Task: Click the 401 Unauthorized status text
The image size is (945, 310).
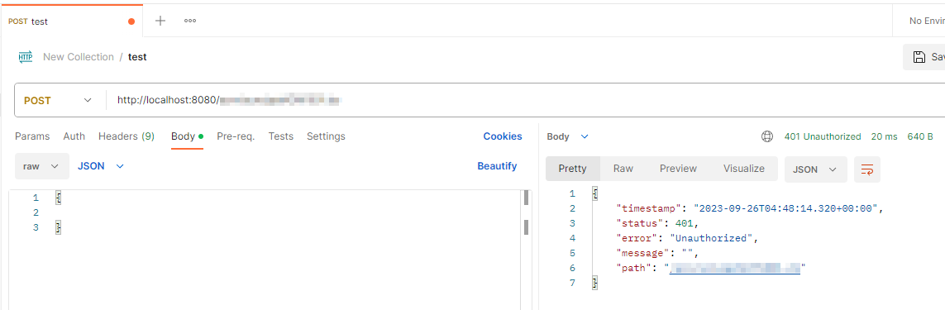Action: click(x=823, y=136)
